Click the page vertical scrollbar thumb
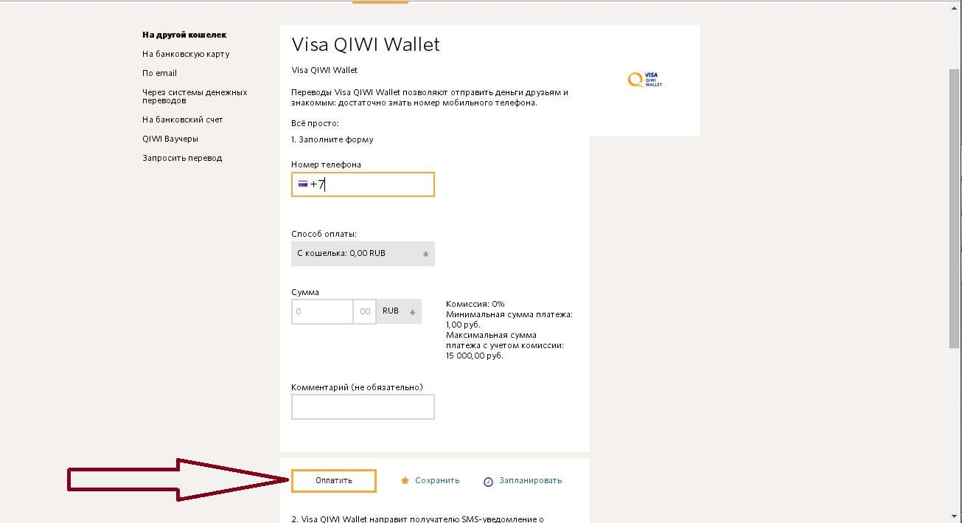Viewport: 962px width, 523px height. click(x=955, y=208)
